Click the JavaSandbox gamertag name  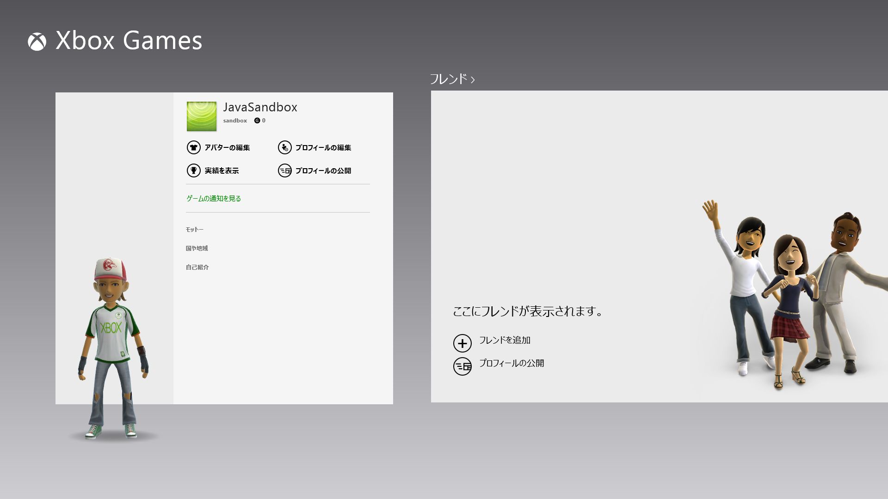pyautogui.click(x=260, y=107)
